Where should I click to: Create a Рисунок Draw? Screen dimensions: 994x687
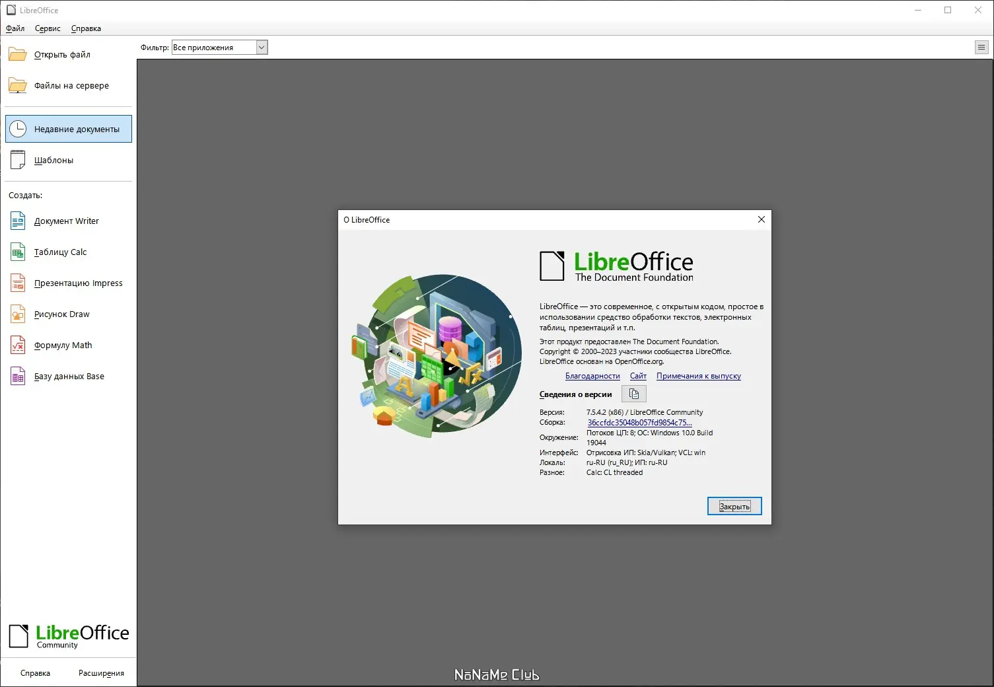click(61, 314)
